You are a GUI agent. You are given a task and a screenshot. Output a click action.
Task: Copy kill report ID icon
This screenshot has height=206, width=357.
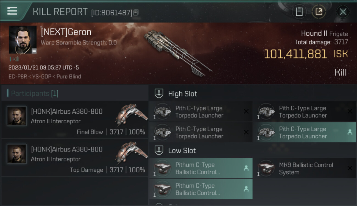coord(136,12)
